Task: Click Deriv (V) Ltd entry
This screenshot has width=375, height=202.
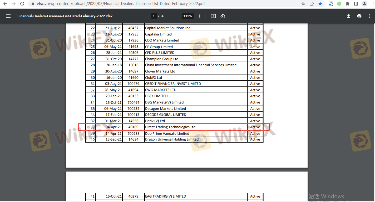Action: coord(155,121)
